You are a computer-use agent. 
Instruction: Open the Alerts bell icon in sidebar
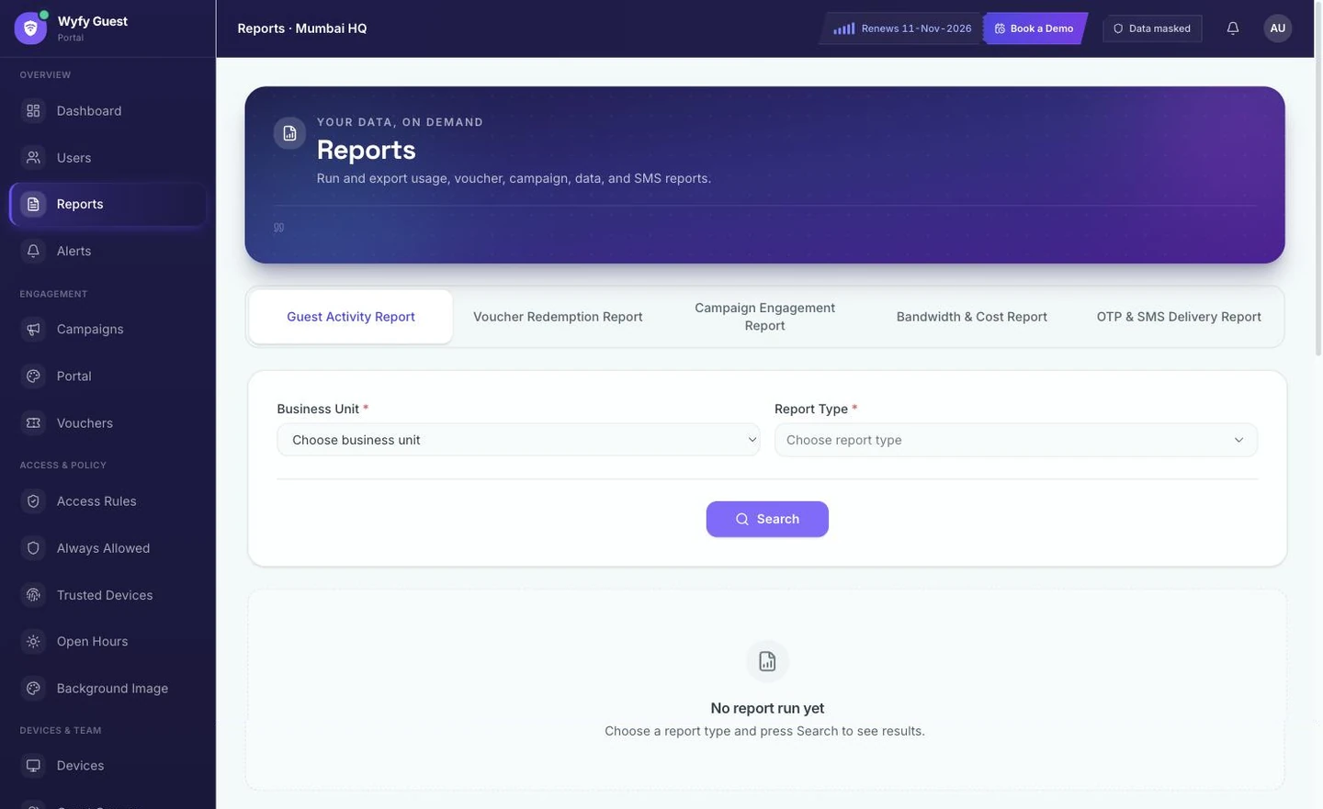click(33, 252)
